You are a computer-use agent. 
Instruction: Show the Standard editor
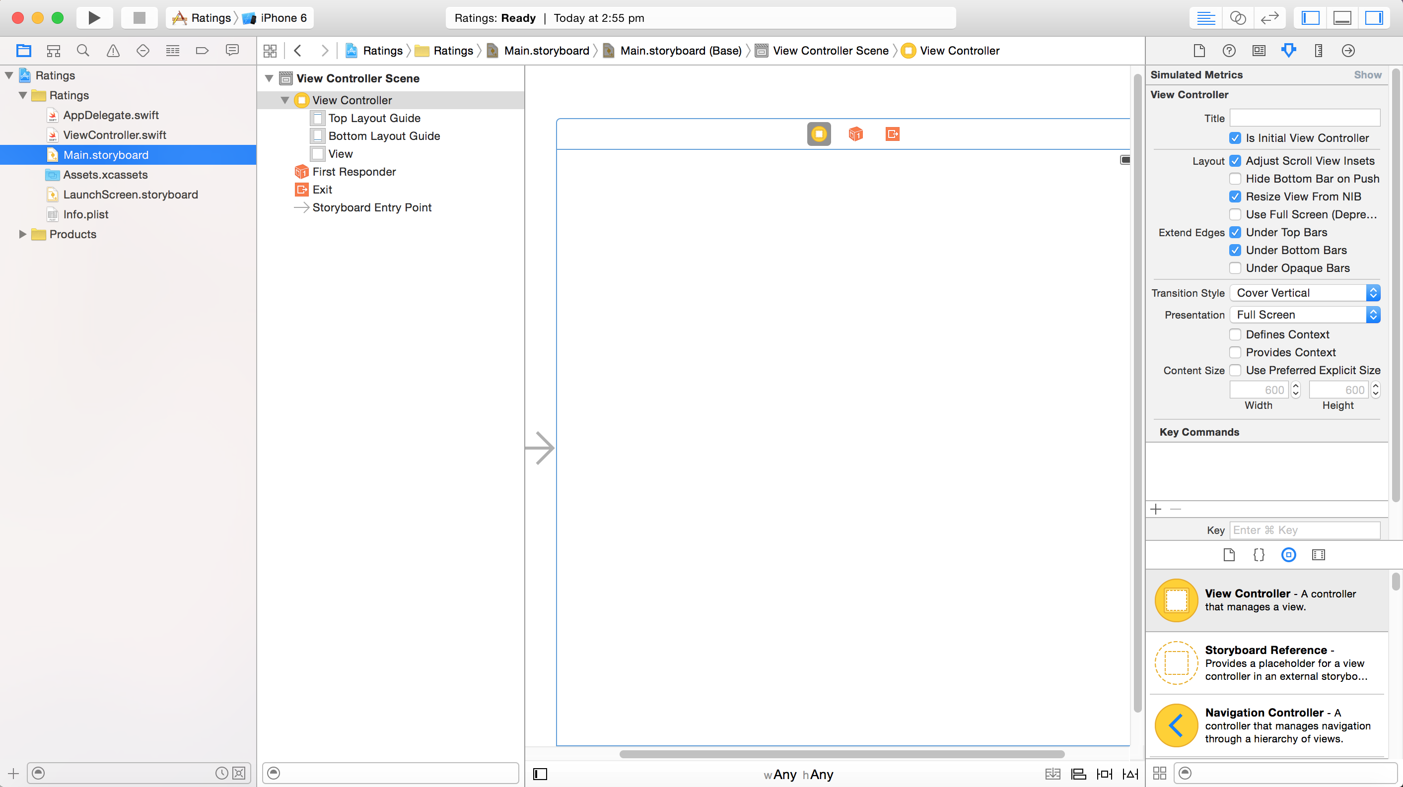(x=1206, y=18)
